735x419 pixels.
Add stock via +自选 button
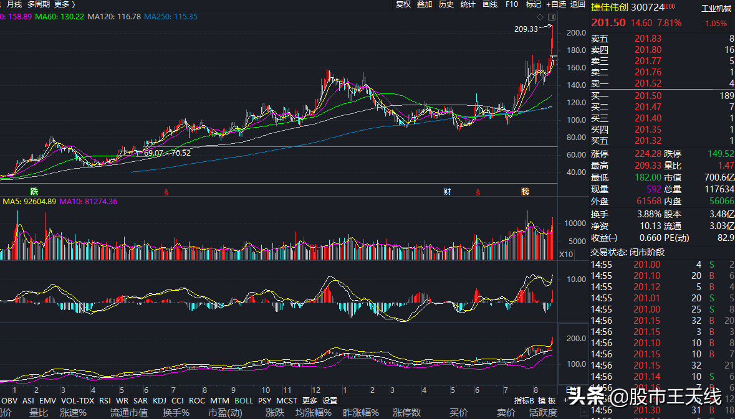click(x=555, y=4)
